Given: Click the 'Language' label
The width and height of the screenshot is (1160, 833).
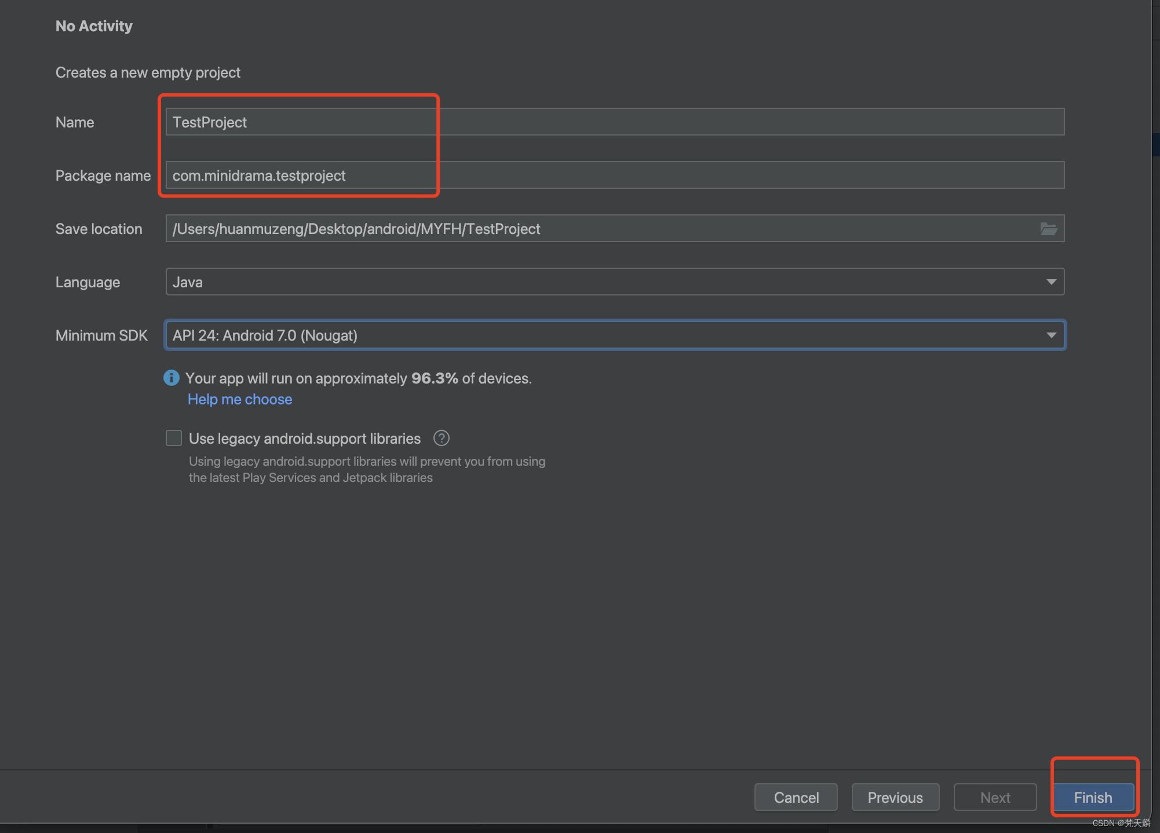Looking at the screenshot, I should pos(87,282).
